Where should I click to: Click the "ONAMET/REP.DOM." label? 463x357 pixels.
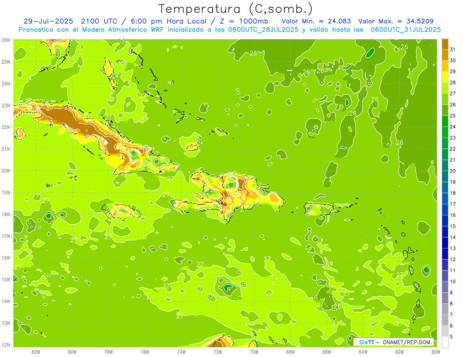coord(407,342)
